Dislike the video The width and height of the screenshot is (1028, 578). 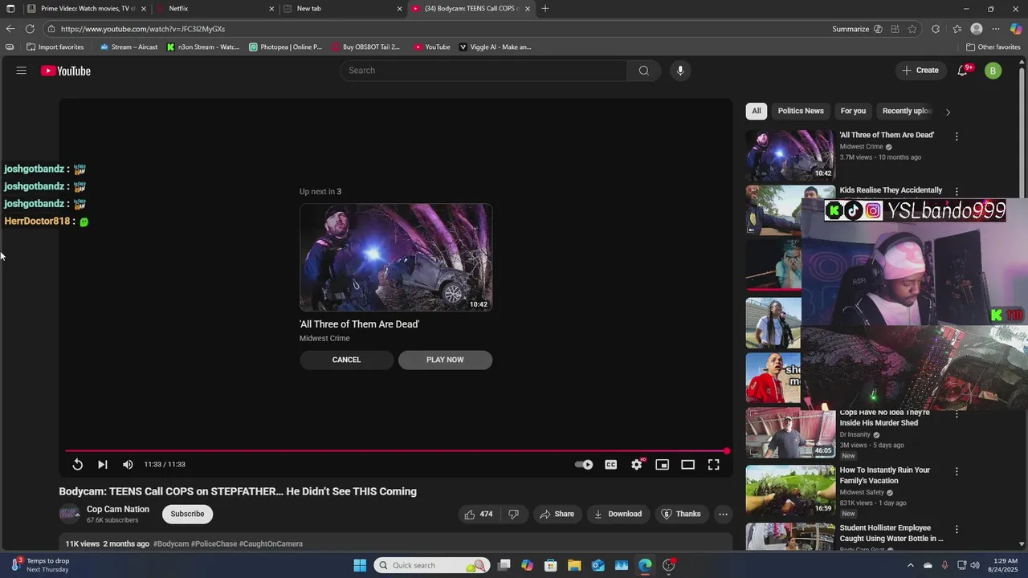pos(513,514)
